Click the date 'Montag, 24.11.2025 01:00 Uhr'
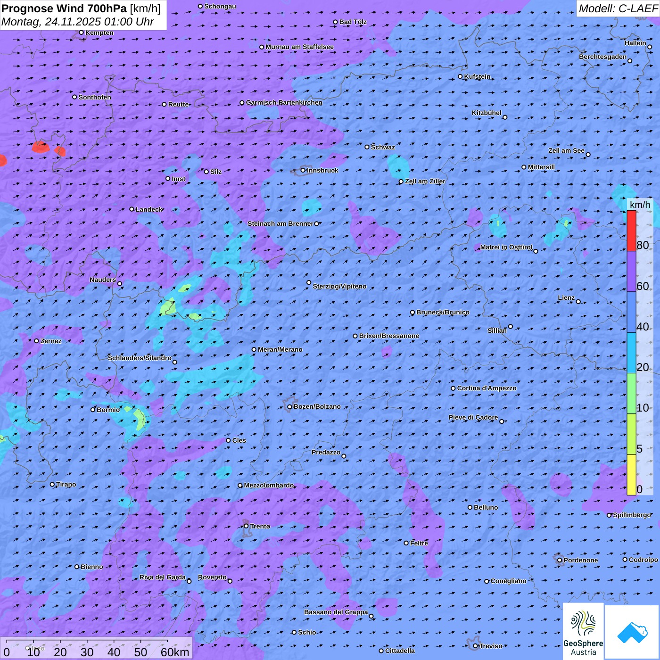This screenshot has width=660, height=660. 78,22
